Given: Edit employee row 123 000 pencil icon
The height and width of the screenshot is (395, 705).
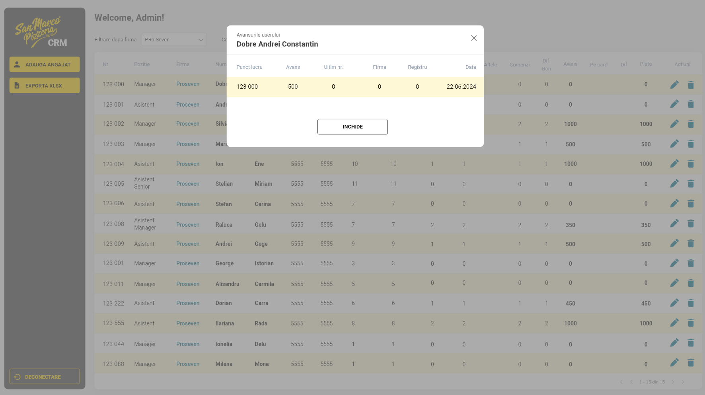Looking at the screenshot, I should [674, 84].
